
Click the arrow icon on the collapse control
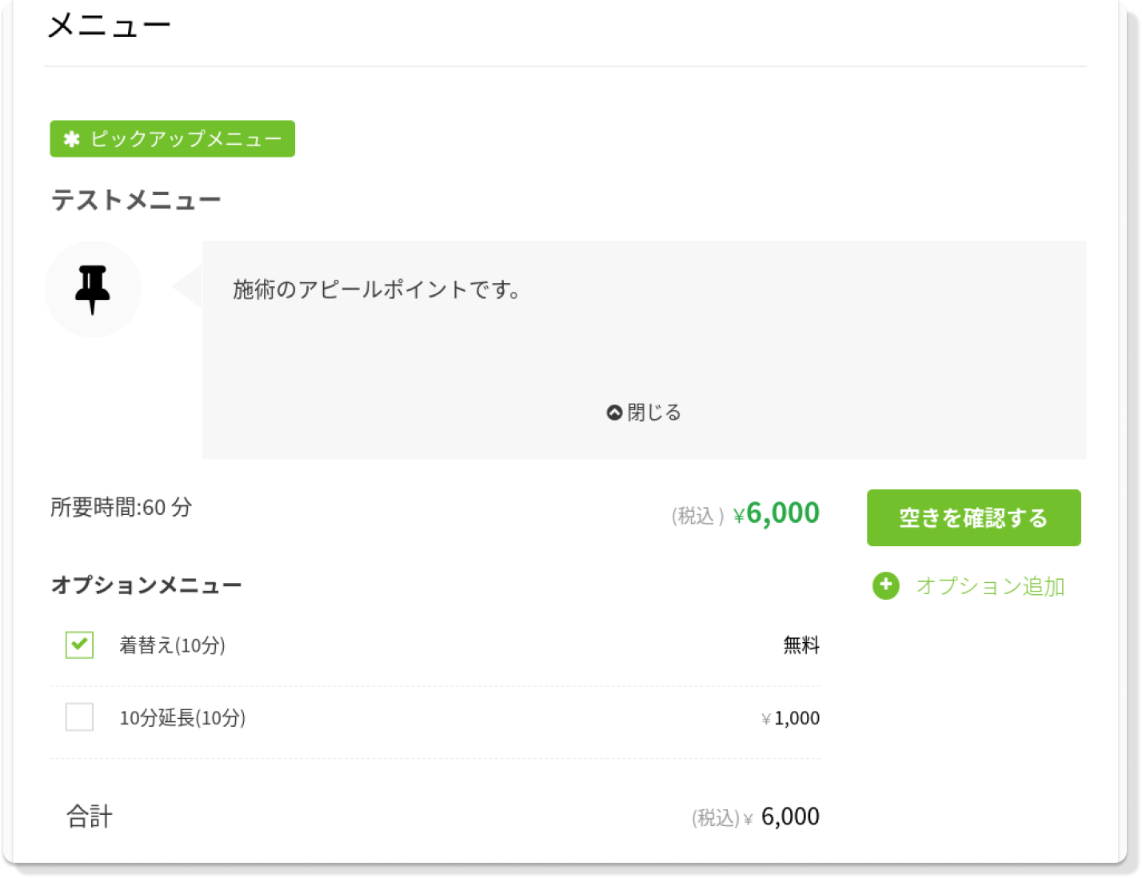point(614,413)
